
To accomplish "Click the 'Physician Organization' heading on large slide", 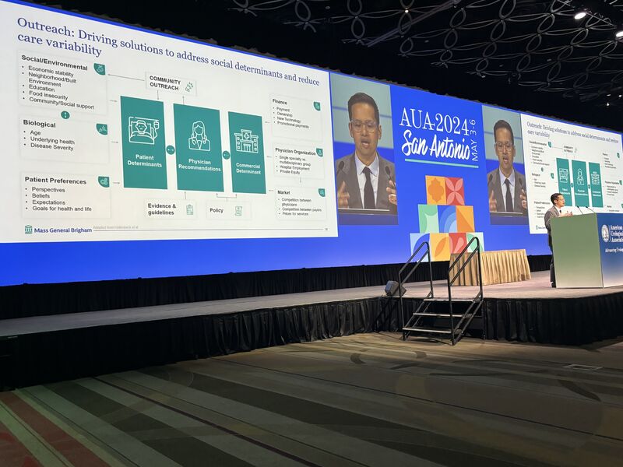I will [x=296, y=151].
